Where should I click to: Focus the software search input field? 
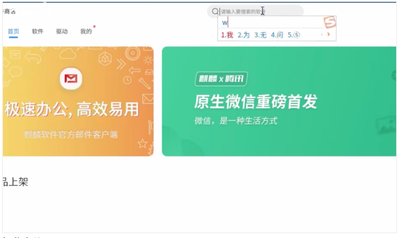click(x=255, y=11)
